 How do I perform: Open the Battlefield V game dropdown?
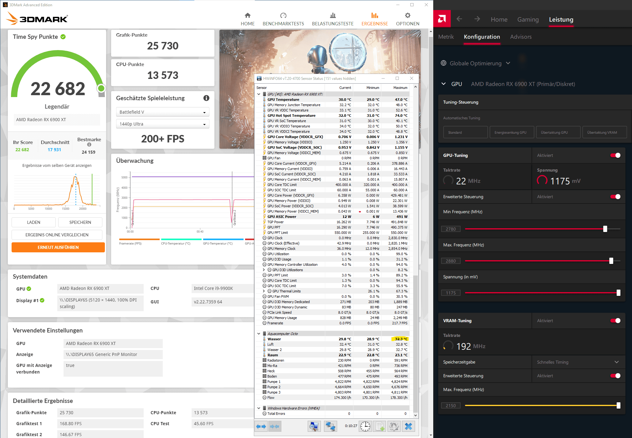pyautogui.click(x=162, y=112)
